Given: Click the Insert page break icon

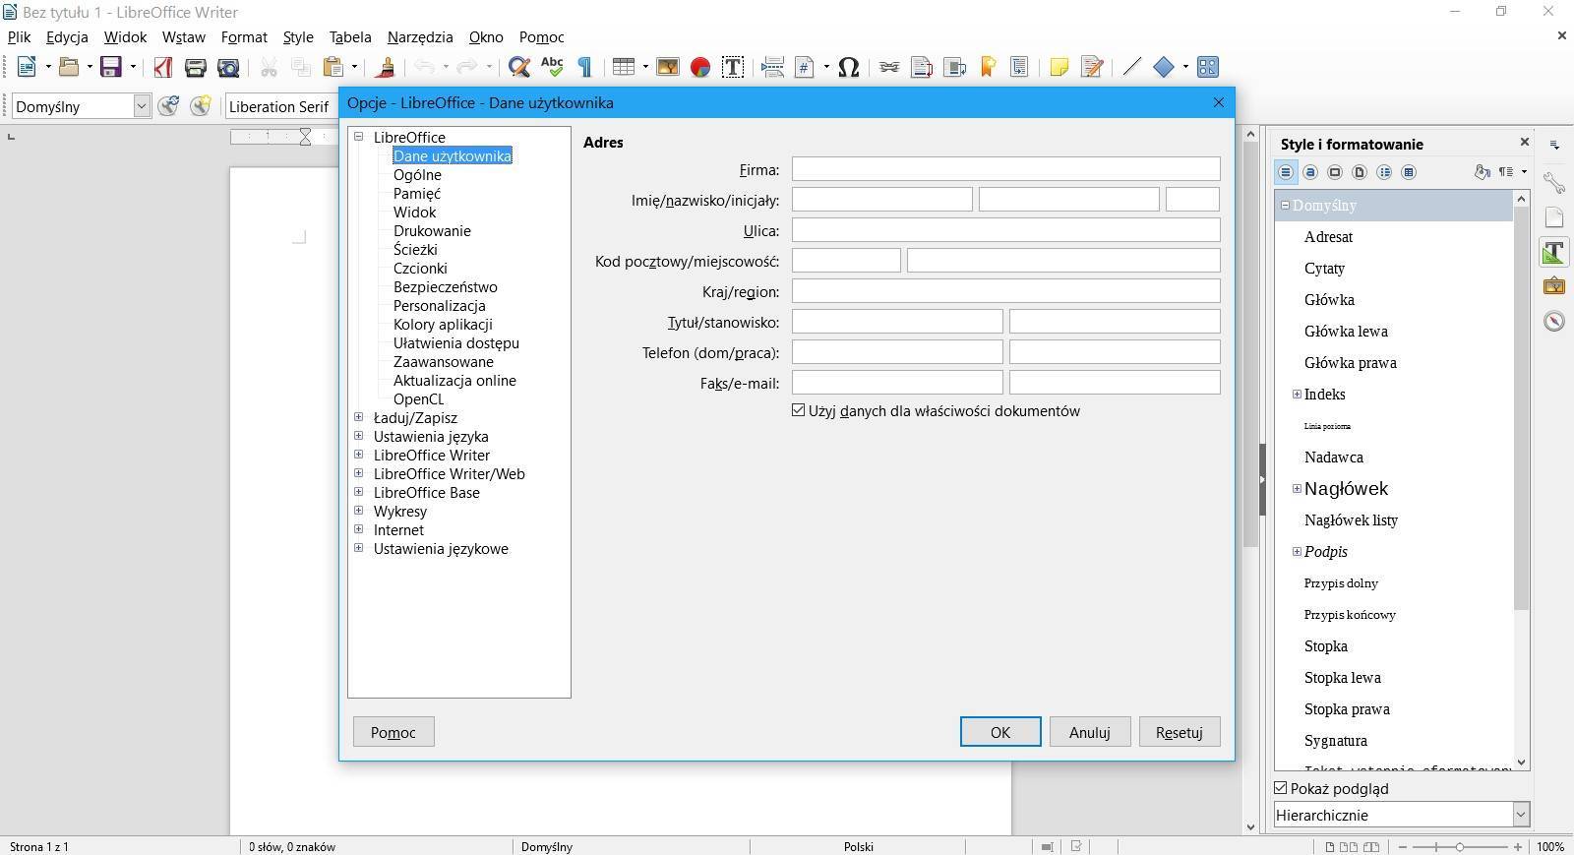Looking at the screenshot, I should [772, 67].
